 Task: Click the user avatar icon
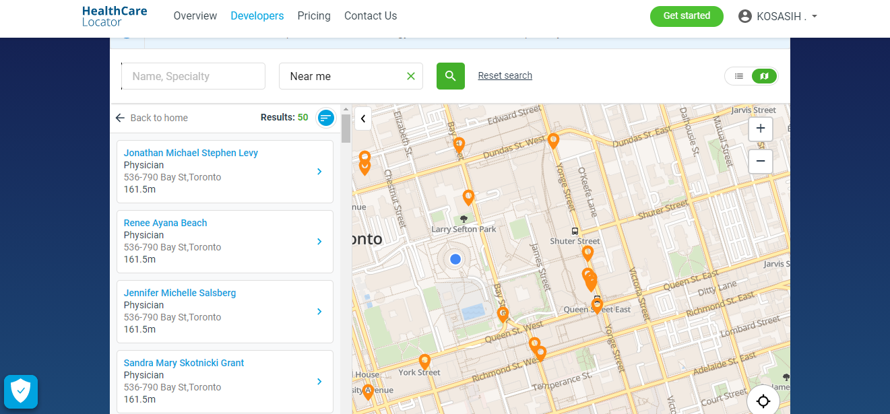tap(745, 16)
